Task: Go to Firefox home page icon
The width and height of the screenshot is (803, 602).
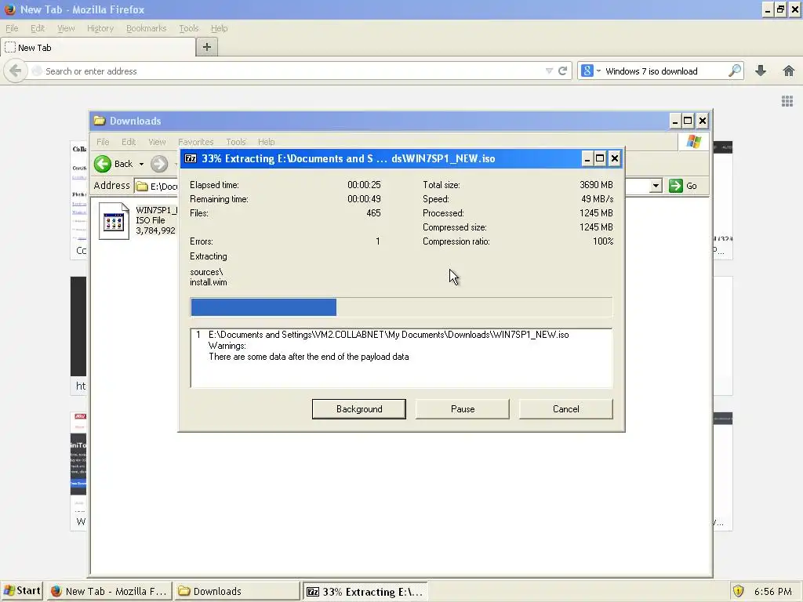Action: (789, 71)
